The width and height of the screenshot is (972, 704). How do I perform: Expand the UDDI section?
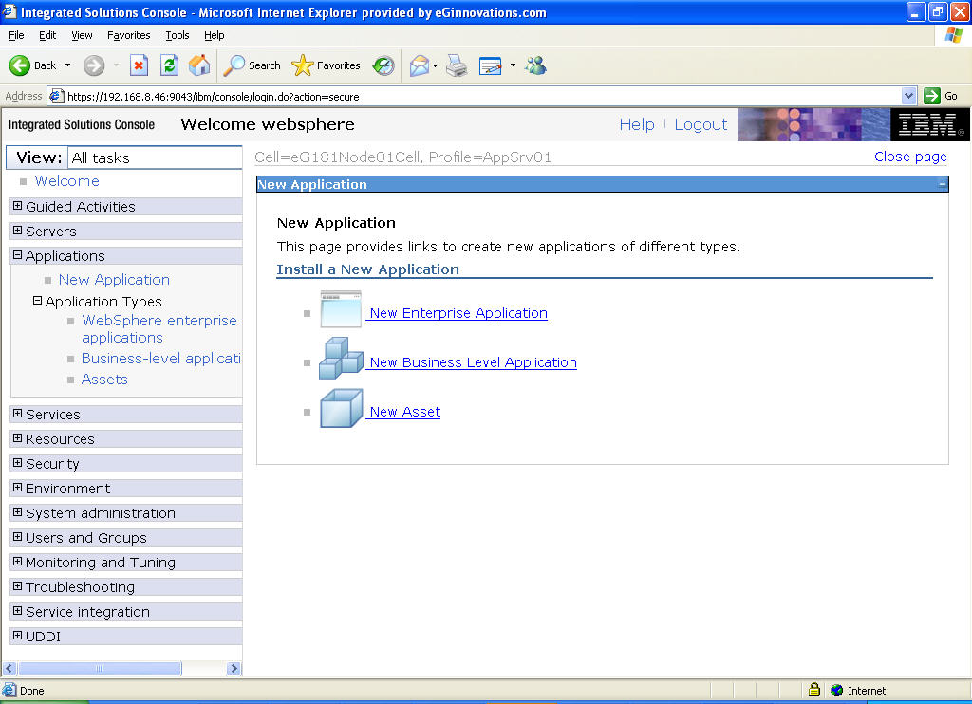[x=18, y=636]
